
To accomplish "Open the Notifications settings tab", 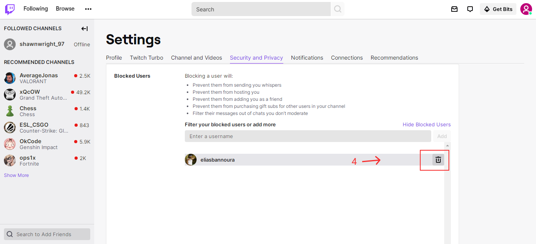I will pyautogui.click(x=307, y=58).
